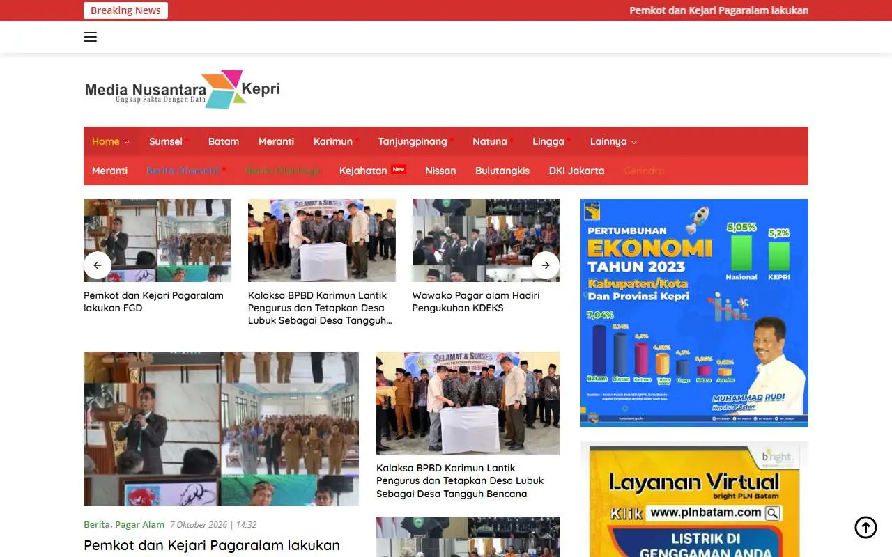Click the Media Nusantara Kepri logo

[x=182, y=89]
